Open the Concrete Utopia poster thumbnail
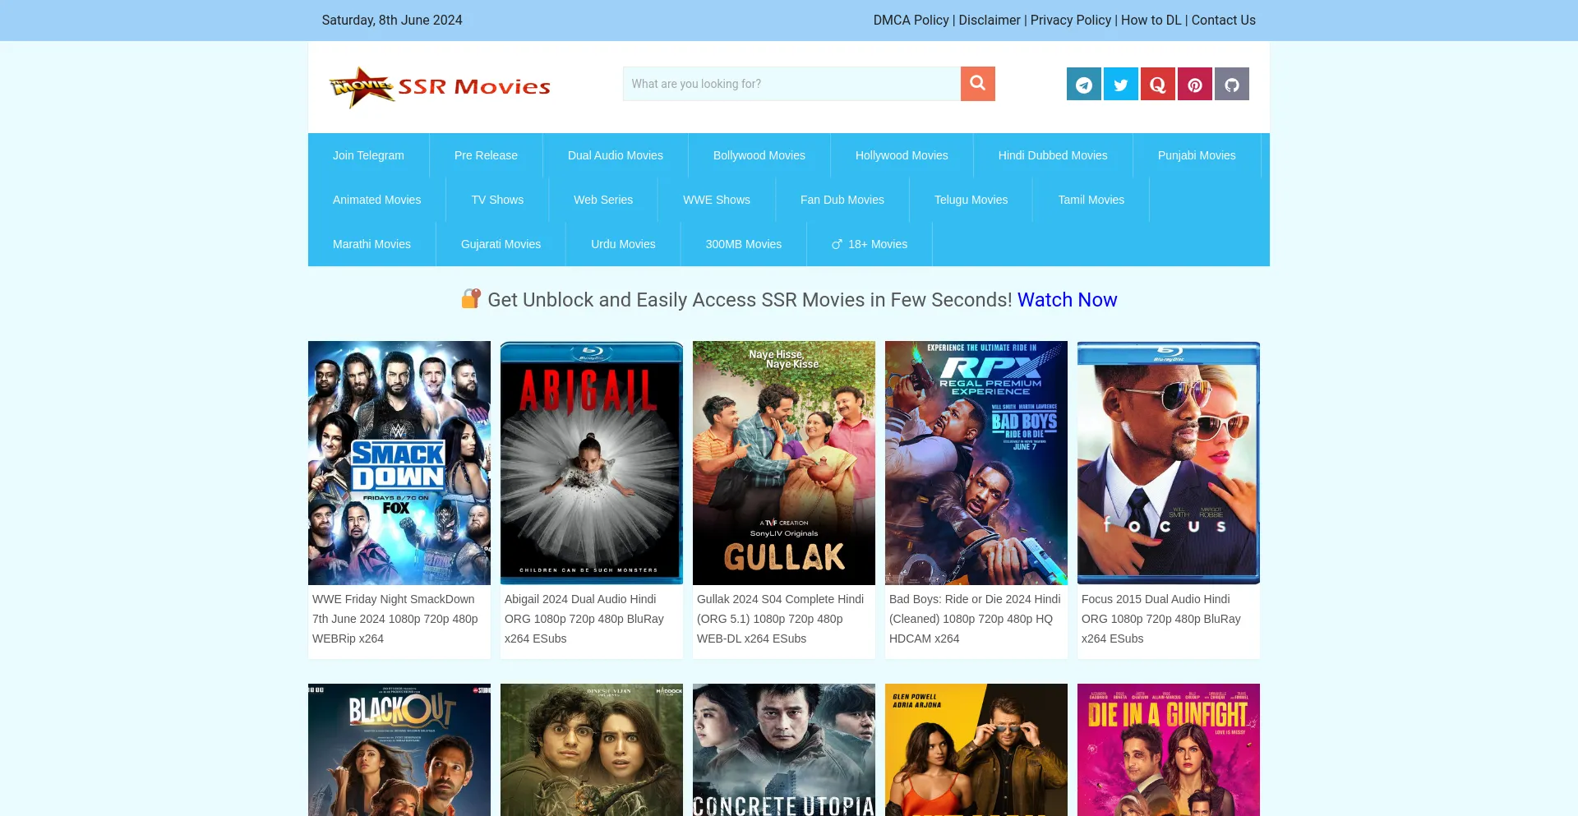This screenshot has width=1578, height=816. 784,749
